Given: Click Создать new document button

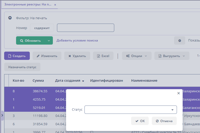Looking at the screenshot, I should click(17, 56).
